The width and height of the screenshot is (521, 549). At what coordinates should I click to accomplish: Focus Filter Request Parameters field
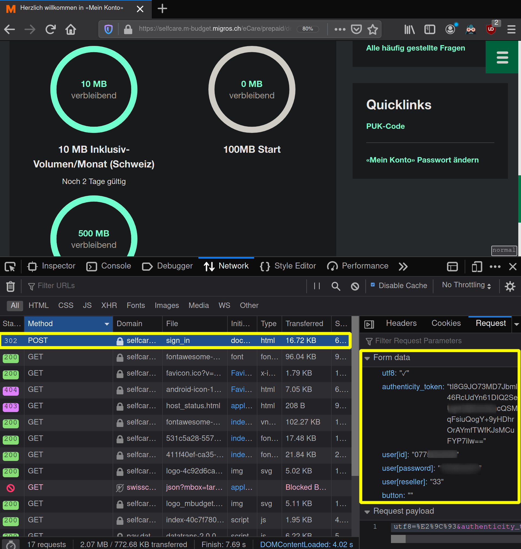pyautogui.click(x=440, y=341)
